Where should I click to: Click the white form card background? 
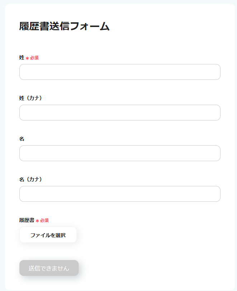162,252
